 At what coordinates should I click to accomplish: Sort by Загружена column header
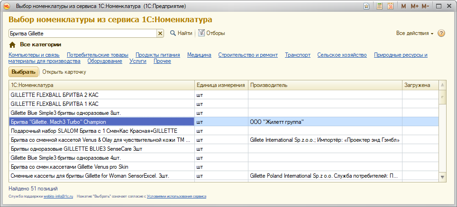pyautogui.click(x=420, y=85)
